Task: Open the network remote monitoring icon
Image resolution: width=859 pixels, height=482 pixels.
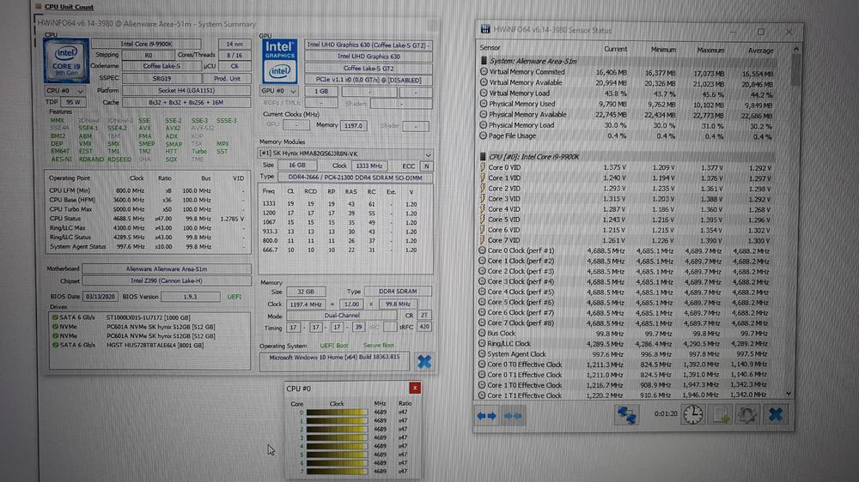Action: [x=626, y=415]
